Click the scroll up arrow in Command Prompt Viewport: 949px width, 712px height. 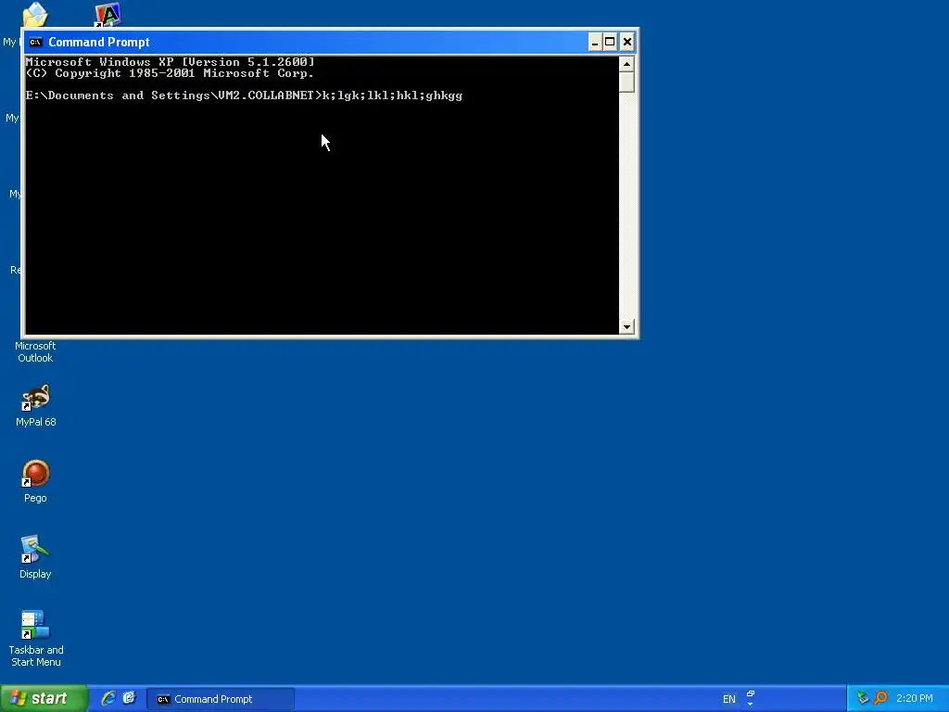pyautogui.click(x=626, y=64)
